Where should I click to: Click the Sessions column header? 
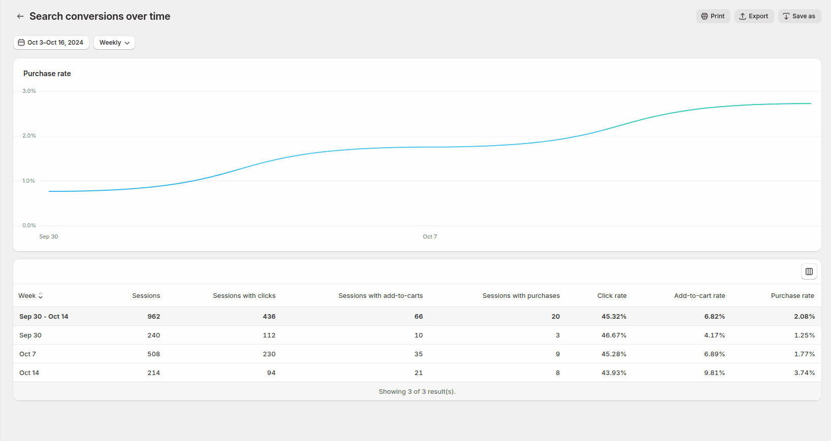[146, 296]
